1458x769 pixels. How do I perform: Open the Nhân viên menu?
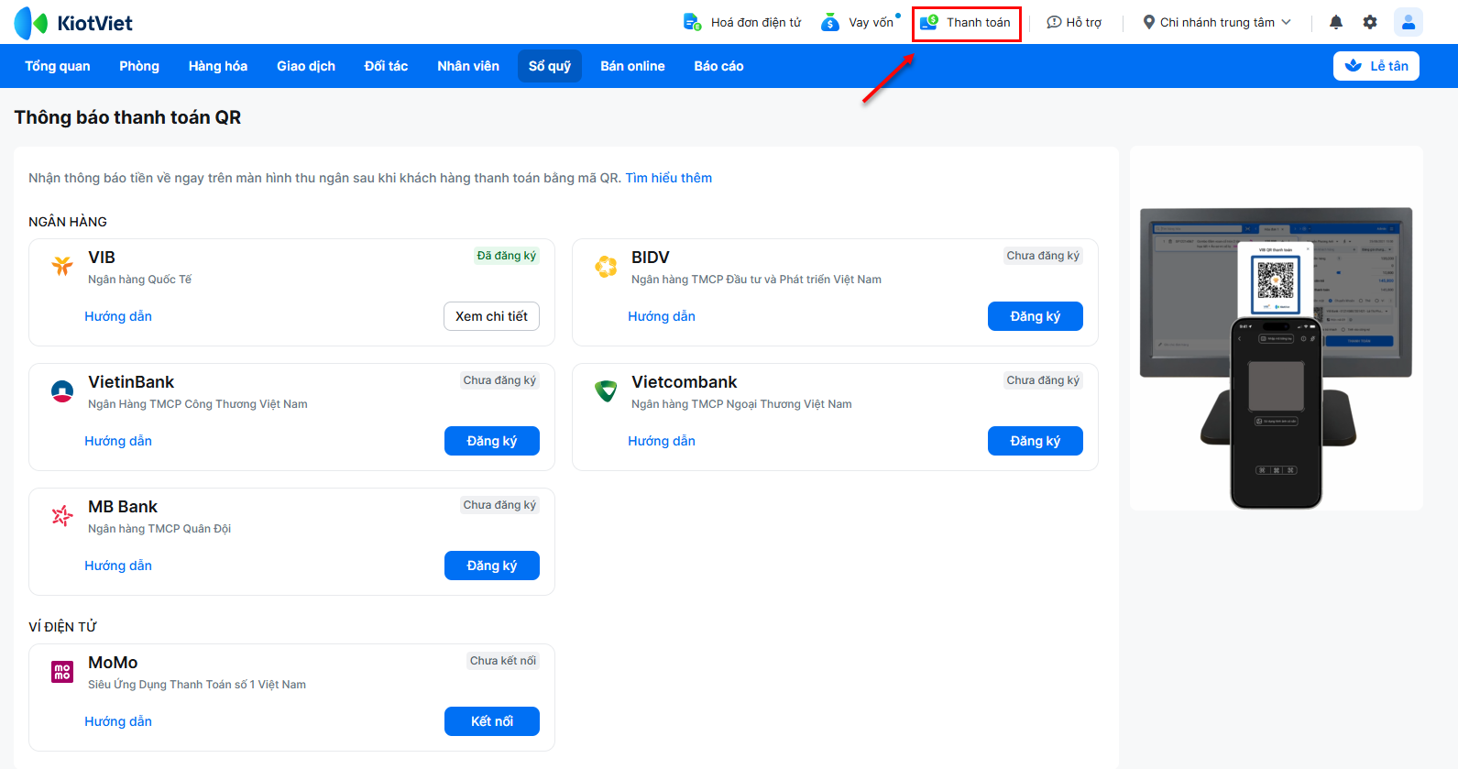coord(468,66)
